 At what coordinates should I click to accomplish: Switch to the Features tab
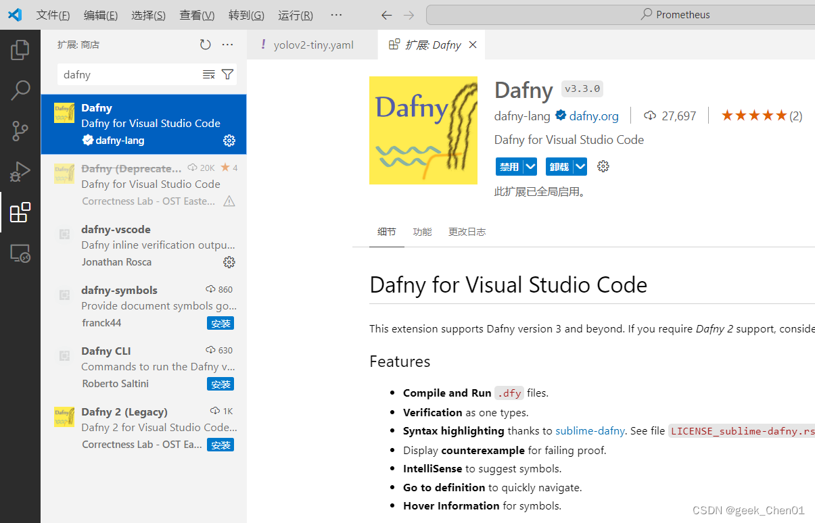point(422,232)
